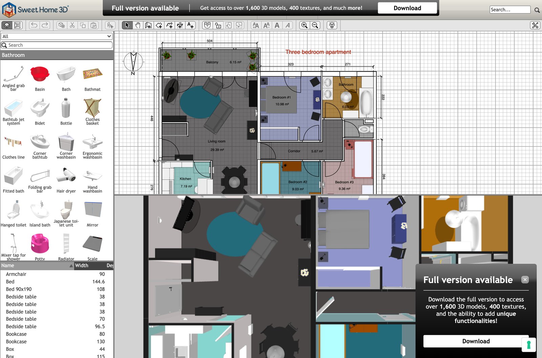Sort furniture list by Width column
Image resolution: width=542 pixels, height=358 pixels.
[90, 265]
